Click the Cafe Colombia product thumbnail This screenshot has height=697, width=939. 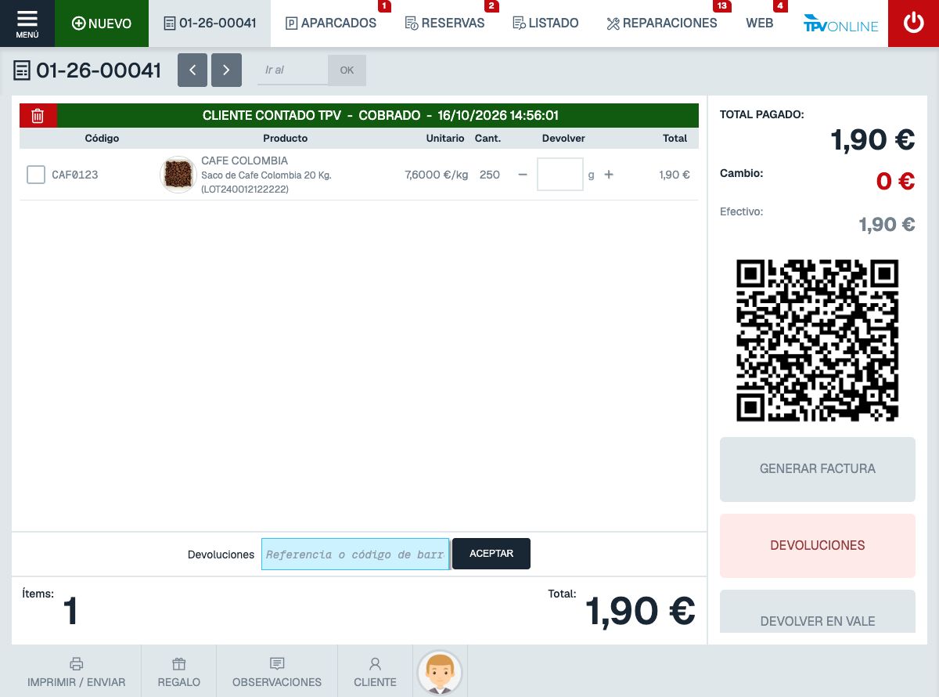178,174
